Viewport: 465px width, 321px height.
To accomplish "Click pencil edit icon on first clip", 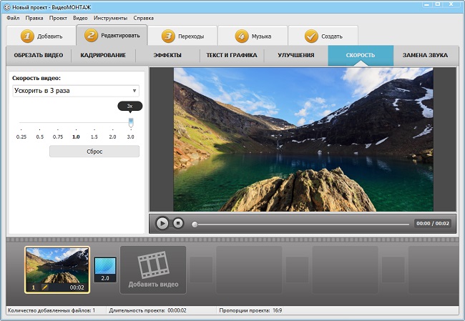I will tap(43, 287).
